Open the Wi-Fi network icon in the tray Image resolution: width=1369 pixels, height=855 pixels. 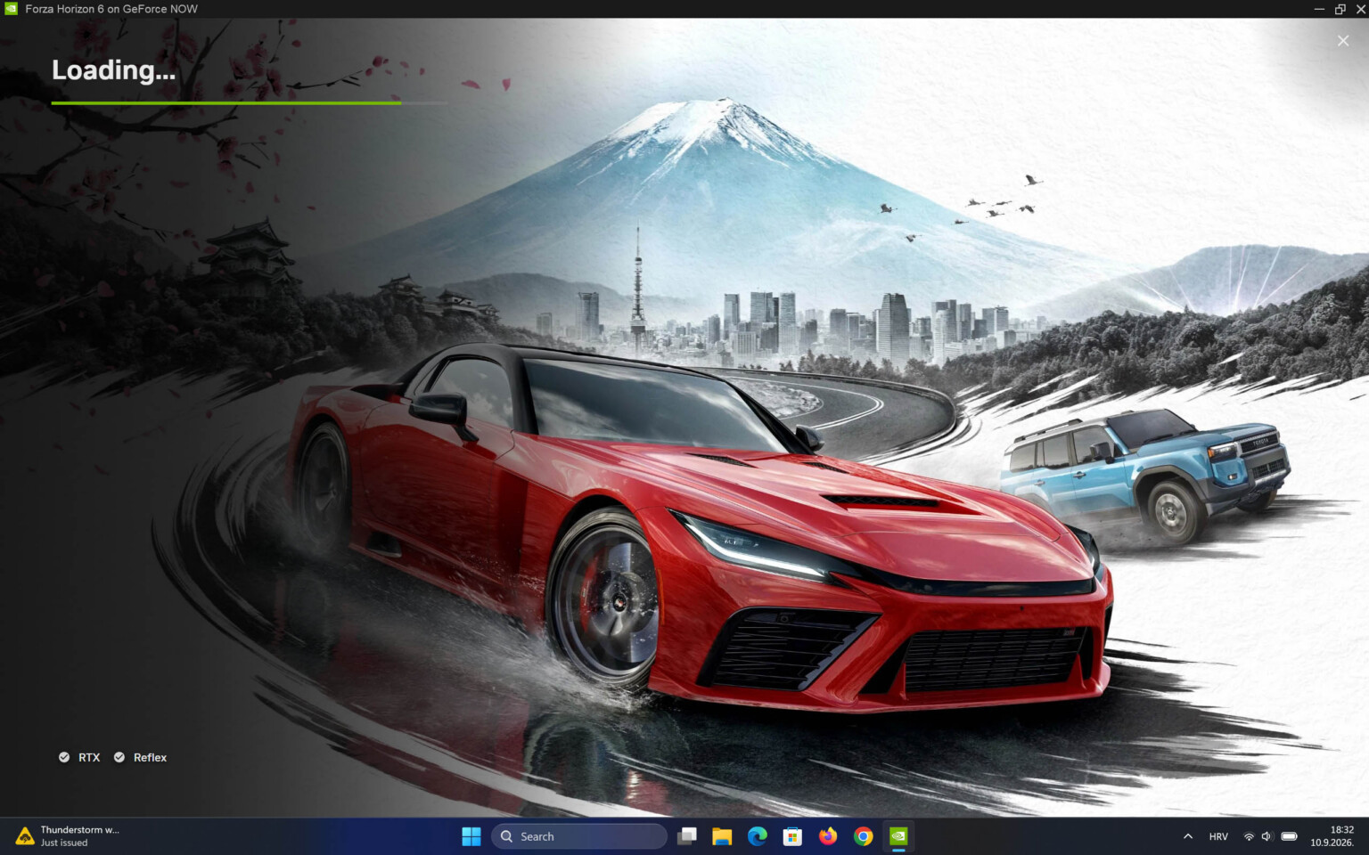[1249, 836]
